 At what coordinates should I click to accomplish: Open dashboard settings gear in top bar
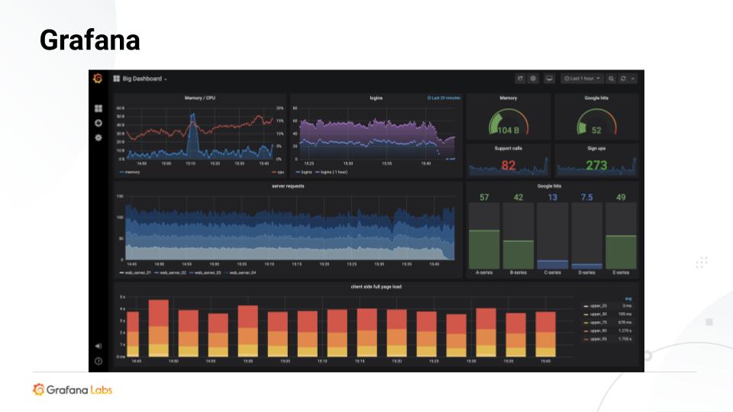tap(534, 79)
